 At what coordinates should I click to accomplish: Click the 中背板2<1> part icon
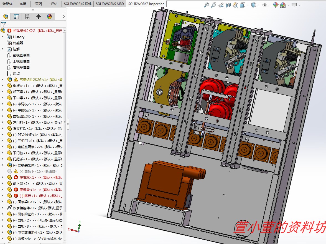click(x=9, y=104)
